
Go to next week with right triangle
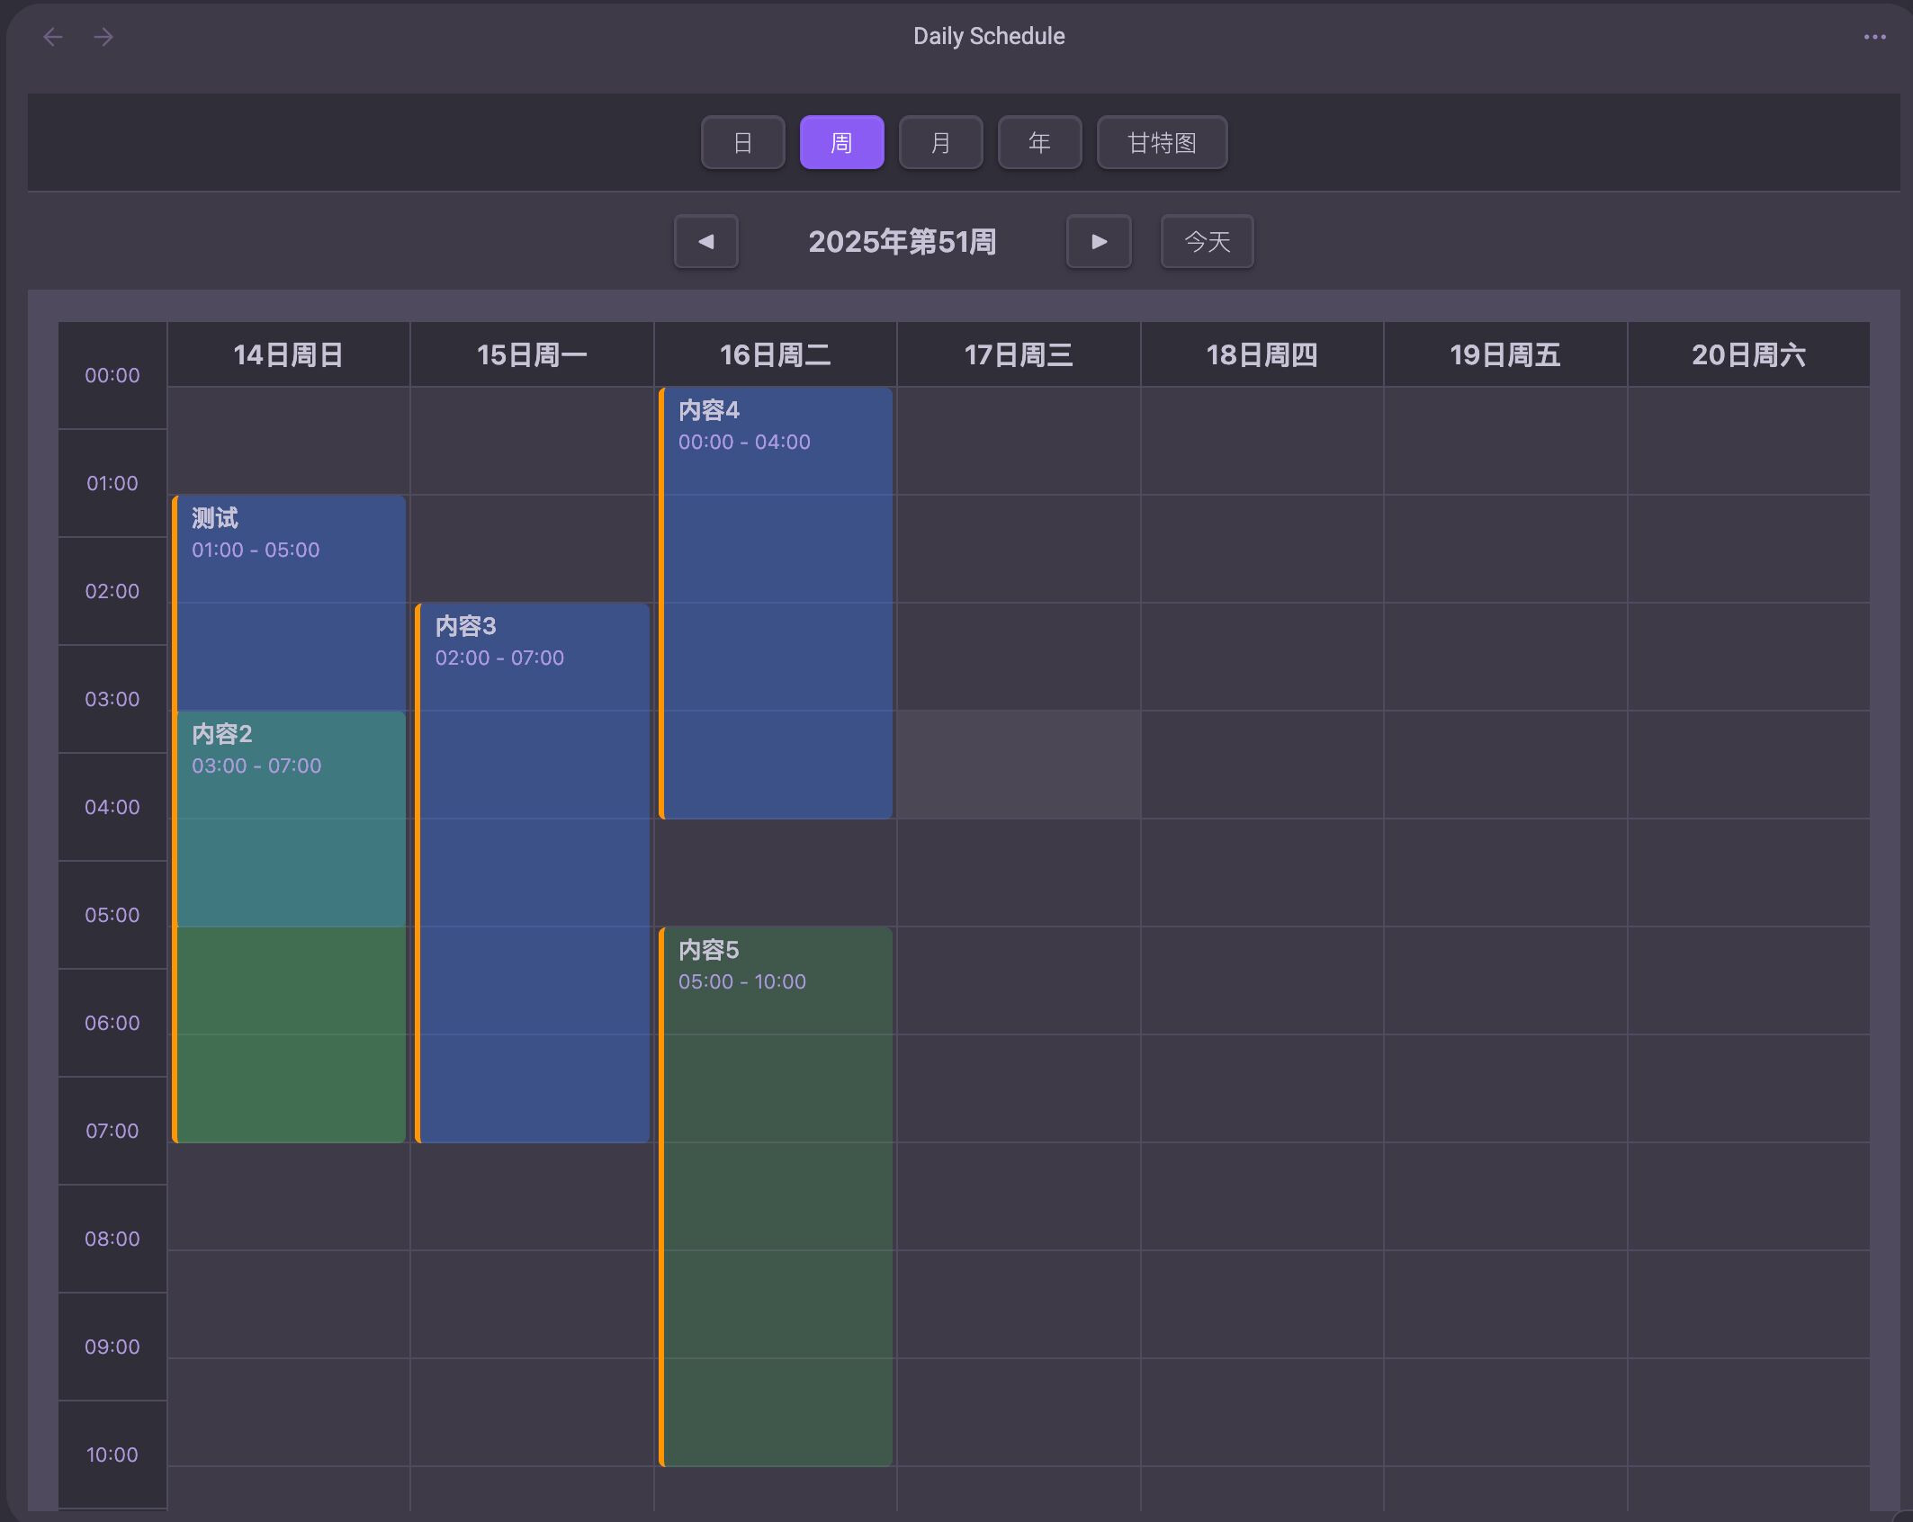coord(1098,241)
